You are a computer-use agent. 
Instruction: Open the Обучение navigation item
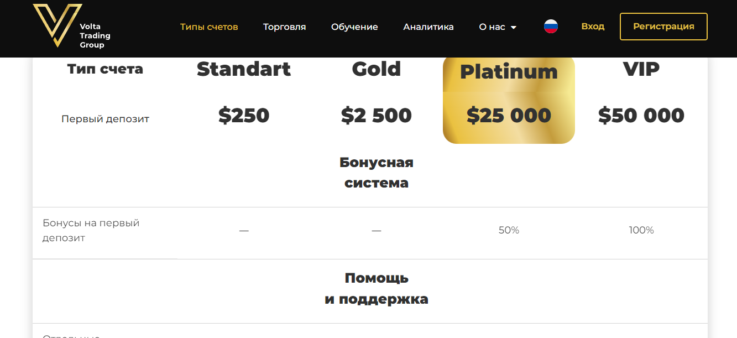[x=354, y=27]
